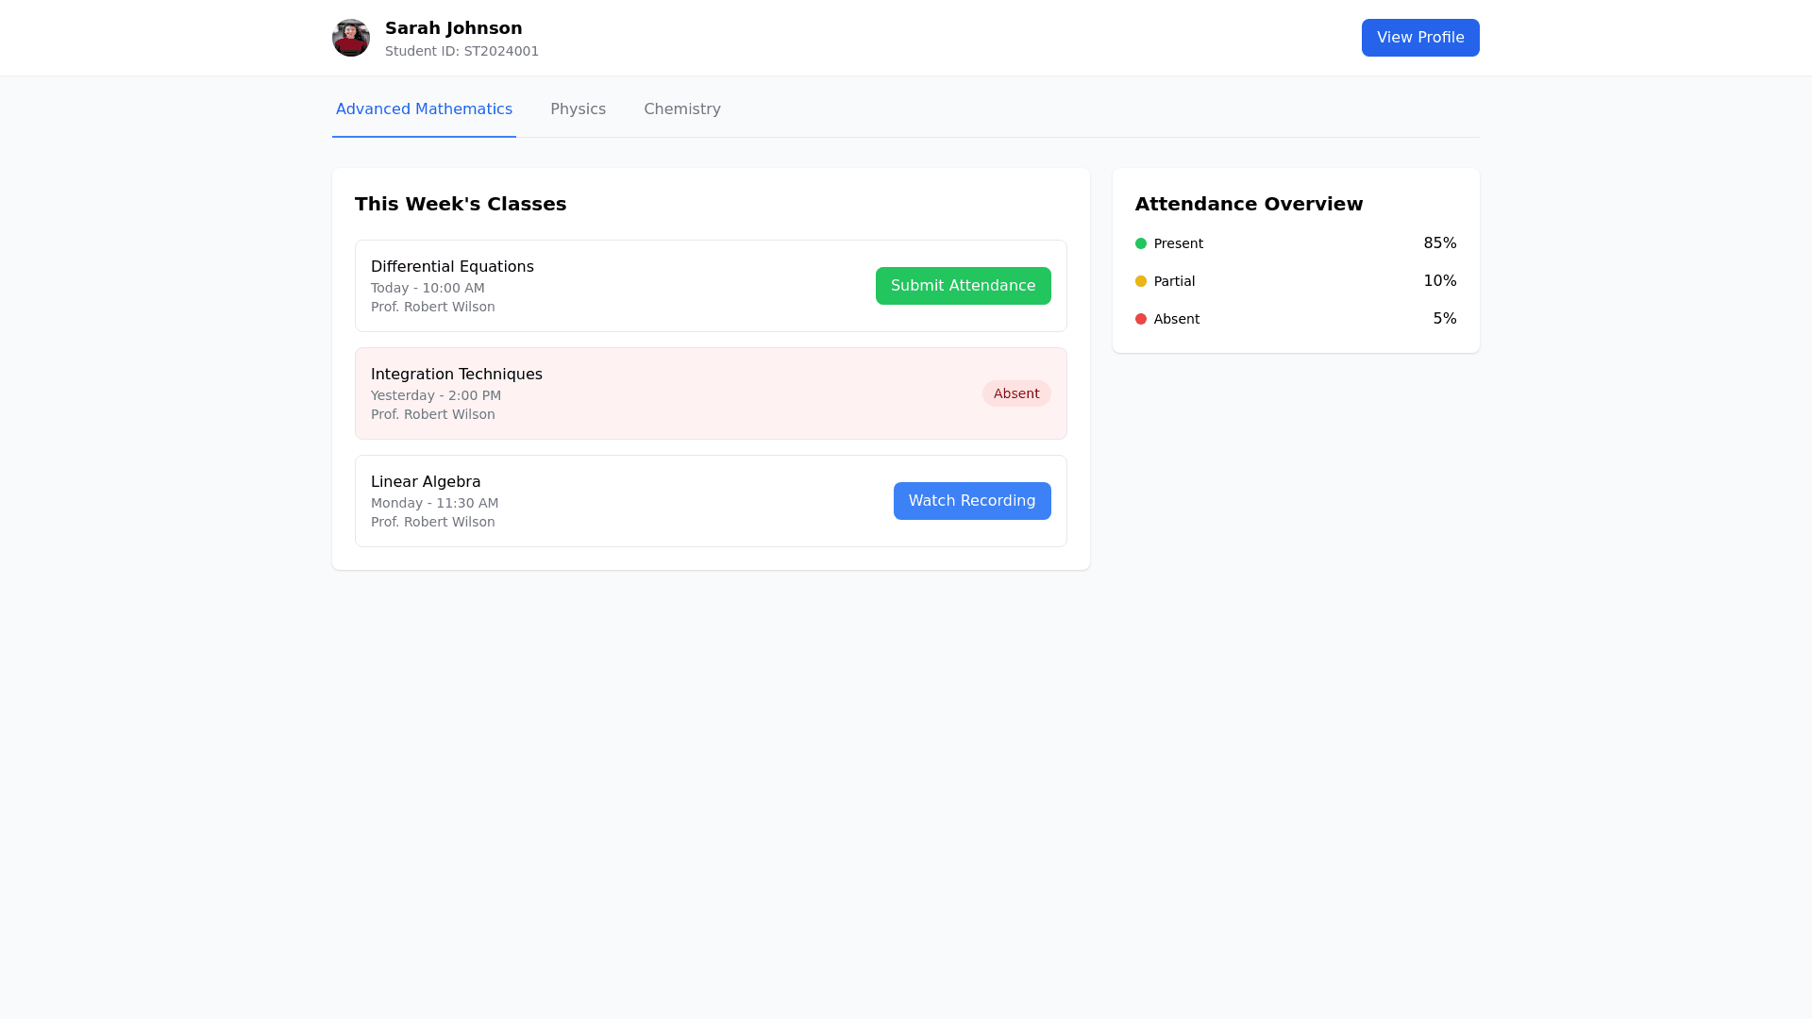Click the Absent status badge
The width and height of the screenshot is (1812, 1019).
(1015, 393)
